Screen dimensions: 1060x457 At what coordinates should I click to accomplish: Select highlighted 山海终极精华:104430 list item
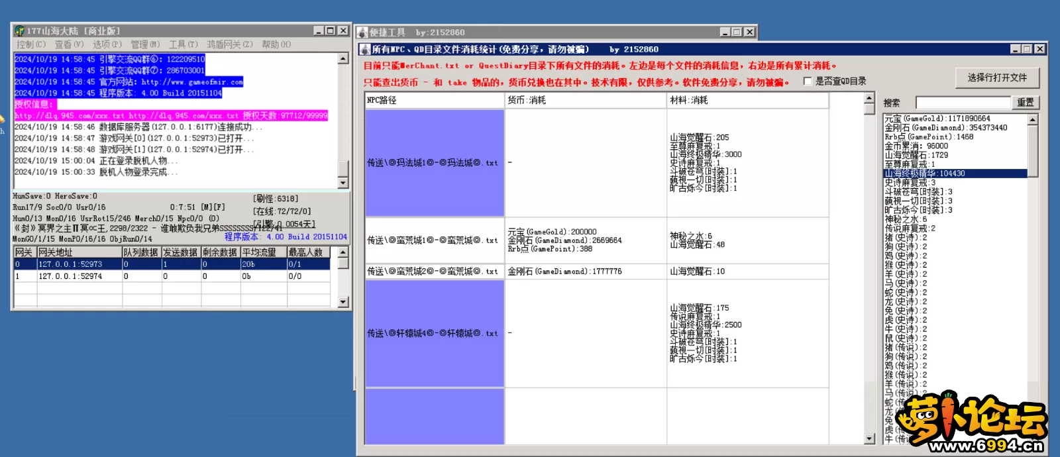click(x=955, y=174)
